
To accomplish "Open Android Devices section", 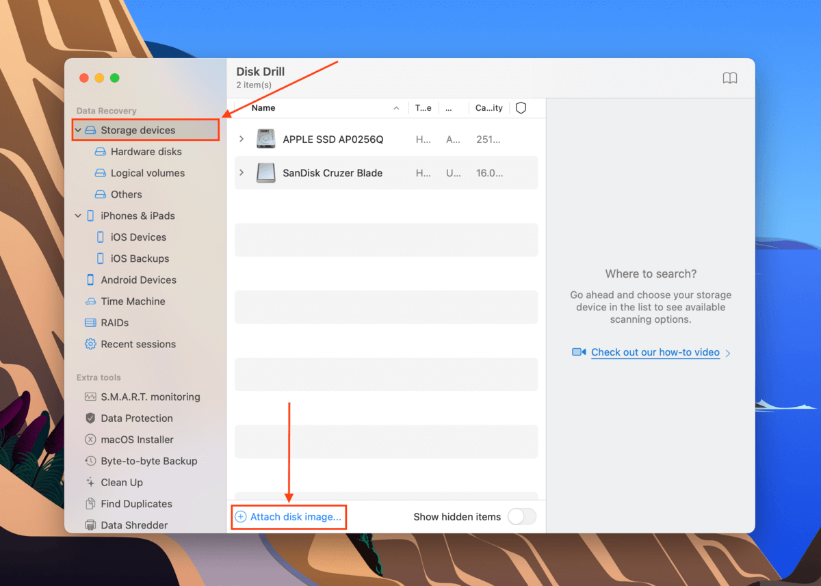I will pos(139,280).
